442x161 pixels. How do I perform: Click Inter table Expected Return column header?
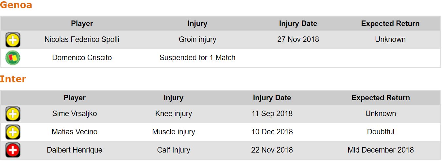(x=381, y=98)
